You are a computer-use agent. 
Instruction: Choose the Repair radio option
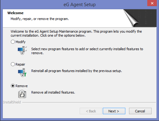[x=13, y=64]
